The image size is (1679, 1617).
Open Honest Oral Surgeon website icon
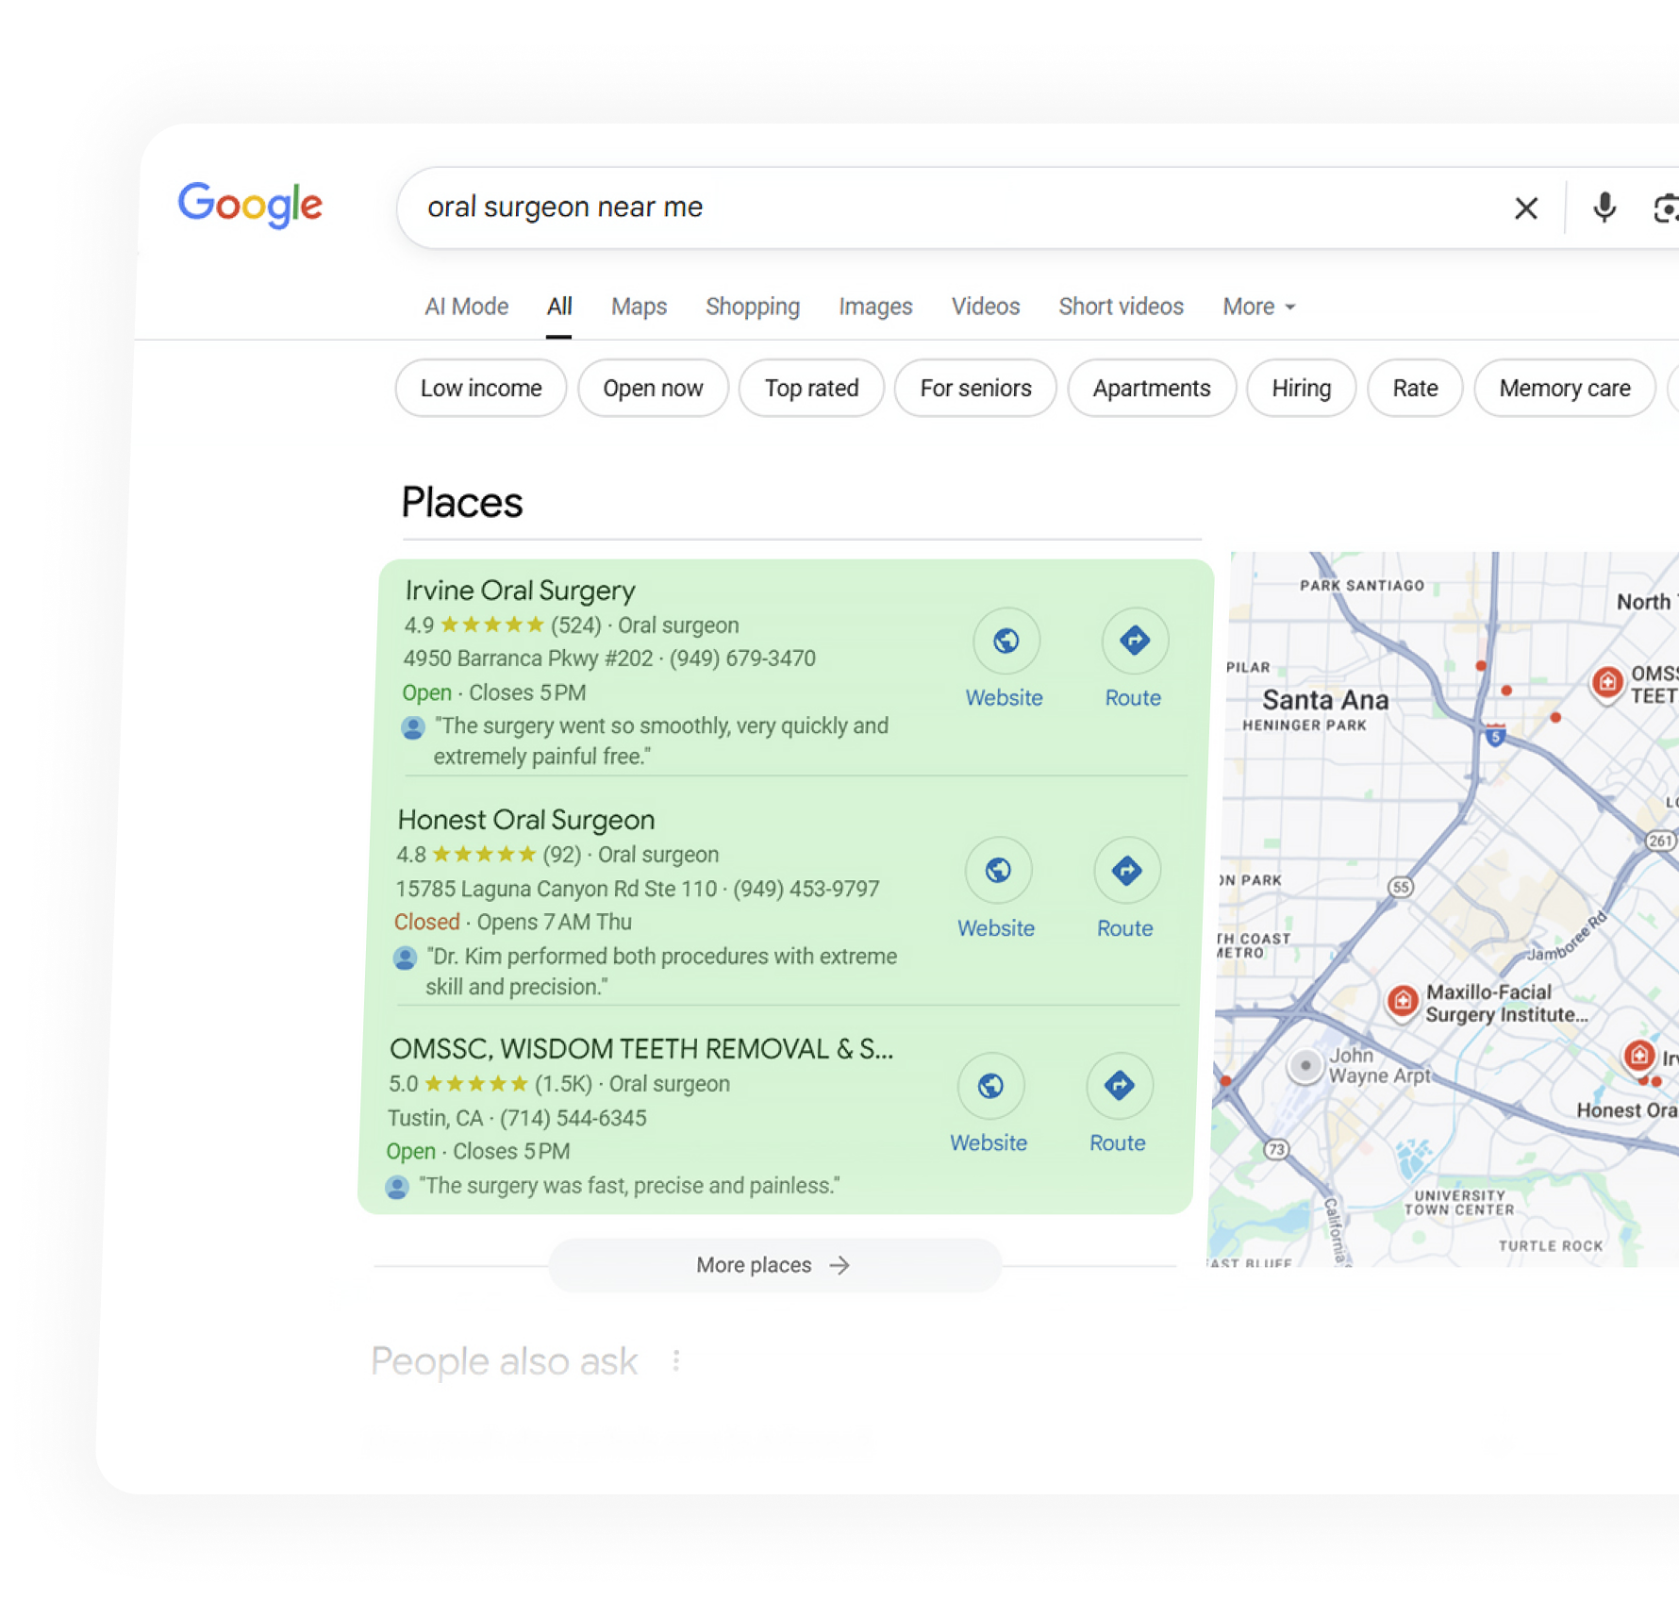tap(998, 871)
